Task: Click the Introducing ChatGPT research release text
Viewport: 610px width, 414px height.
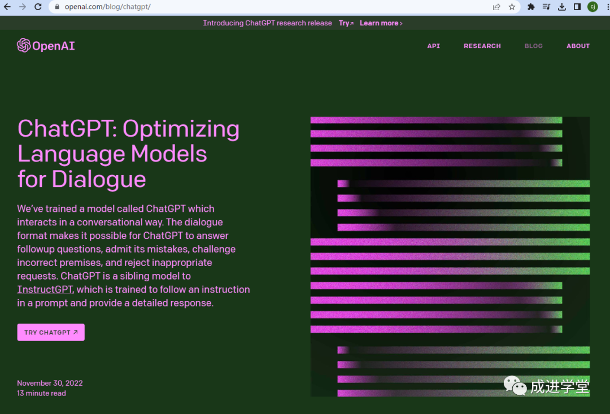Action: point(267,23)
